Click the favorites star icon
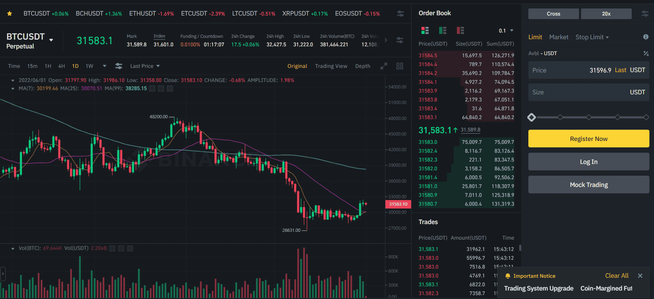This screenshot has height=299, width=654. click(x=10, y=14)
